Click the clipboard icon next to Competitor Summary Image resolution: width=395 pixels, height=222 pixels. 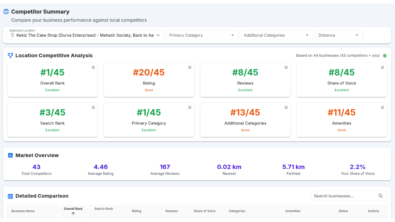coord(6,11)
